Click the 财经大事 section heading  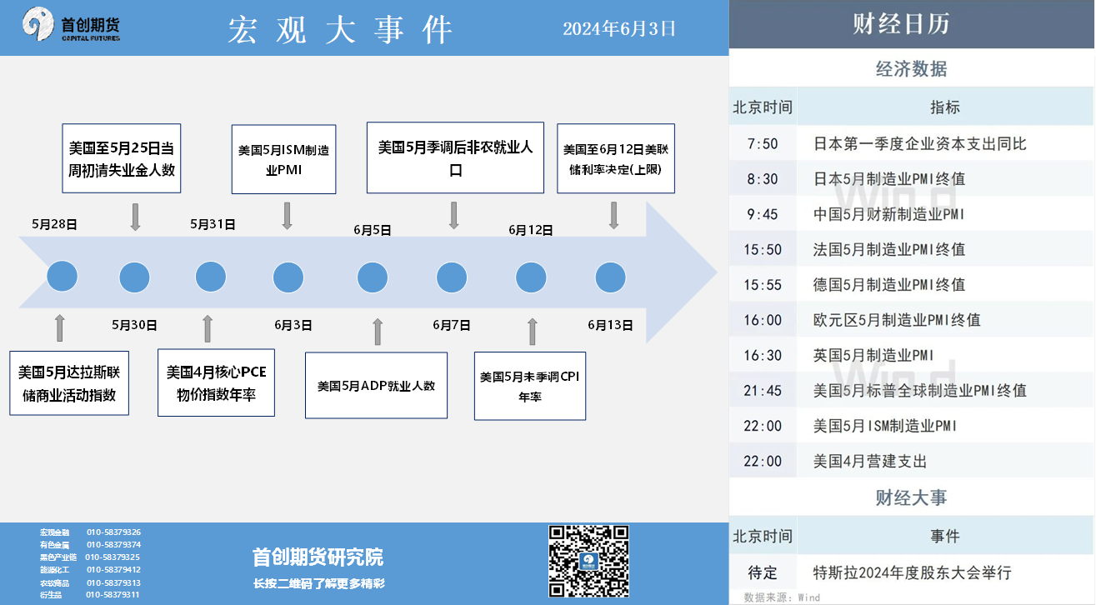tap(912, 498)
